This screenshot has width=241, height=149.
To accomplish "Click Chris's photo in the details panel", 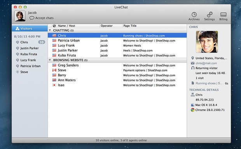I will click(207, 42).
